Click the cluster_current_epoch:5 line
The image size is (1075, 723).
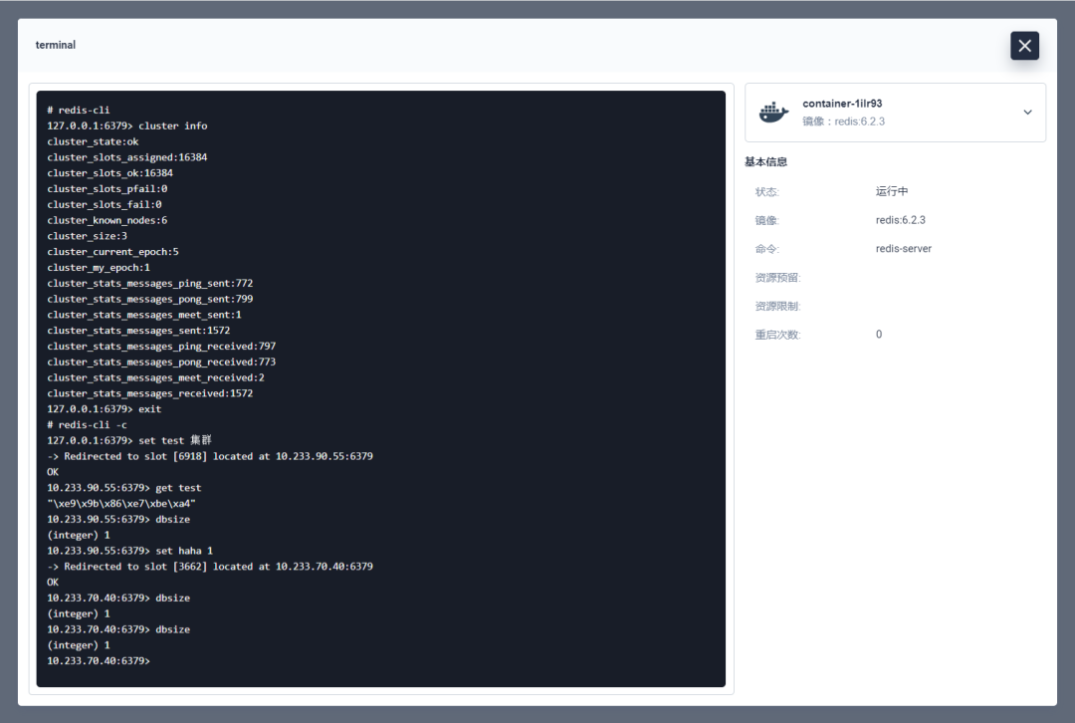tap(112, 252)
